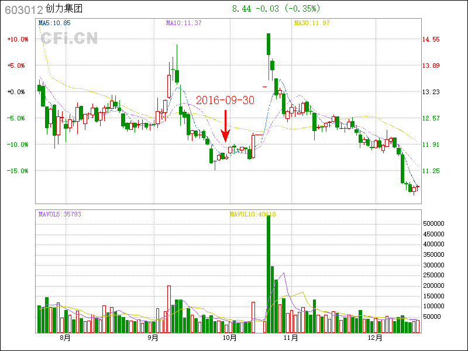Click the CFi.CN watermark logo
Screen dimensions: 468x351
point(68,39)
